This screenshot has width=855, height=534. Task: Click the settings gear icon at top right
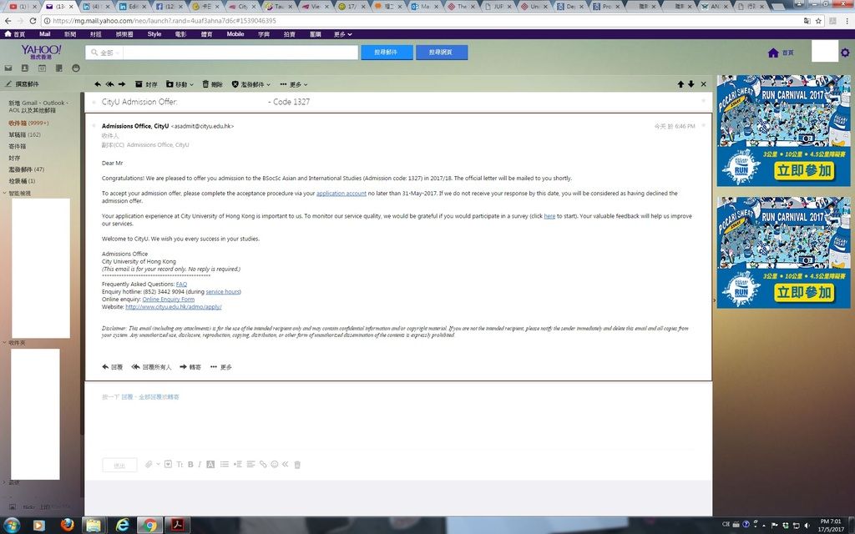[x=845, y=53]
